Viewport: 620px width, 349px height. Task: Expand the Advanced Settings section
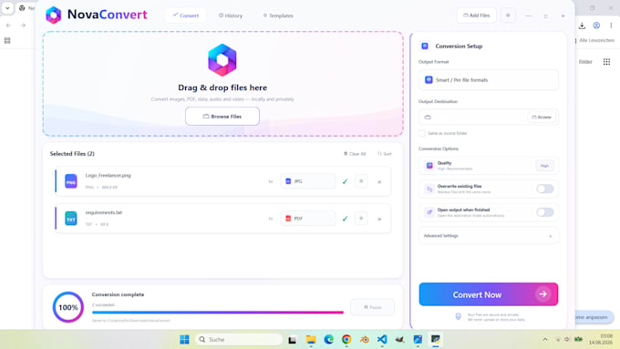[489, 236]
